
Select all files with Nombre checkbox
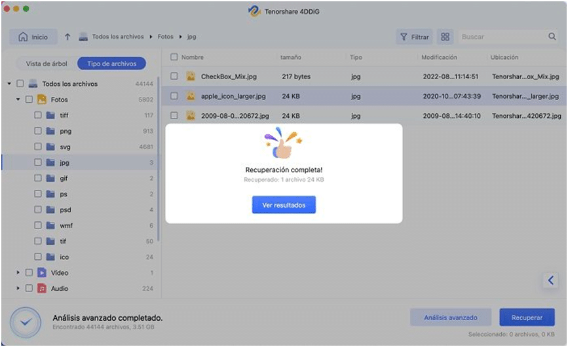[x=174, y=57]
